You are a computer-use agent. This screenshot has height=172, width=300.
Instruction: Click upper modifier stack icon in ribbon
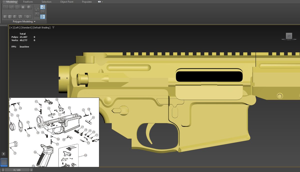tap(37, 9)
